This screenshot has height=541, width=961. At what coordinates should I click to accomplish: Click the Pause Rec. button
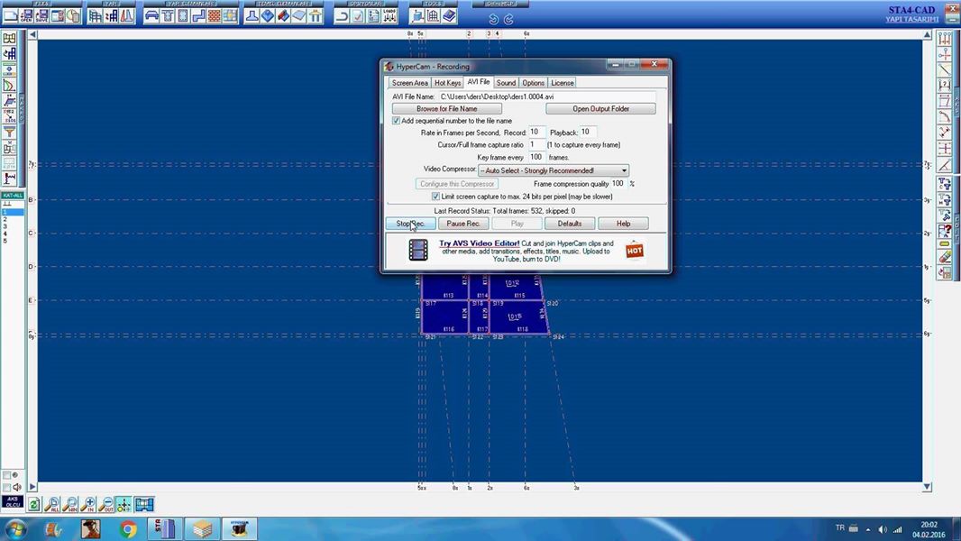(463, 224)
